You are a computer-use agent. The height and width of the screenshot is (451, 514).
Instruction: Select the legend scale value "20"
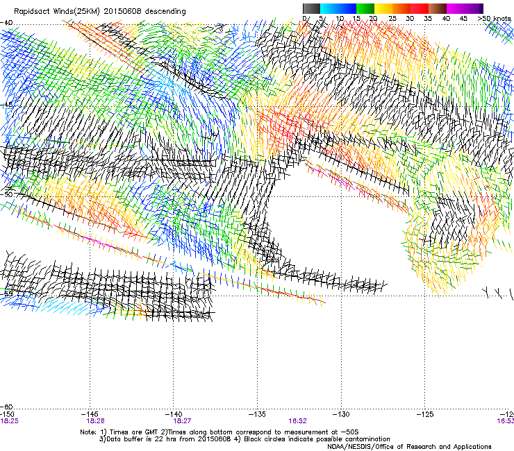point(374,18)
